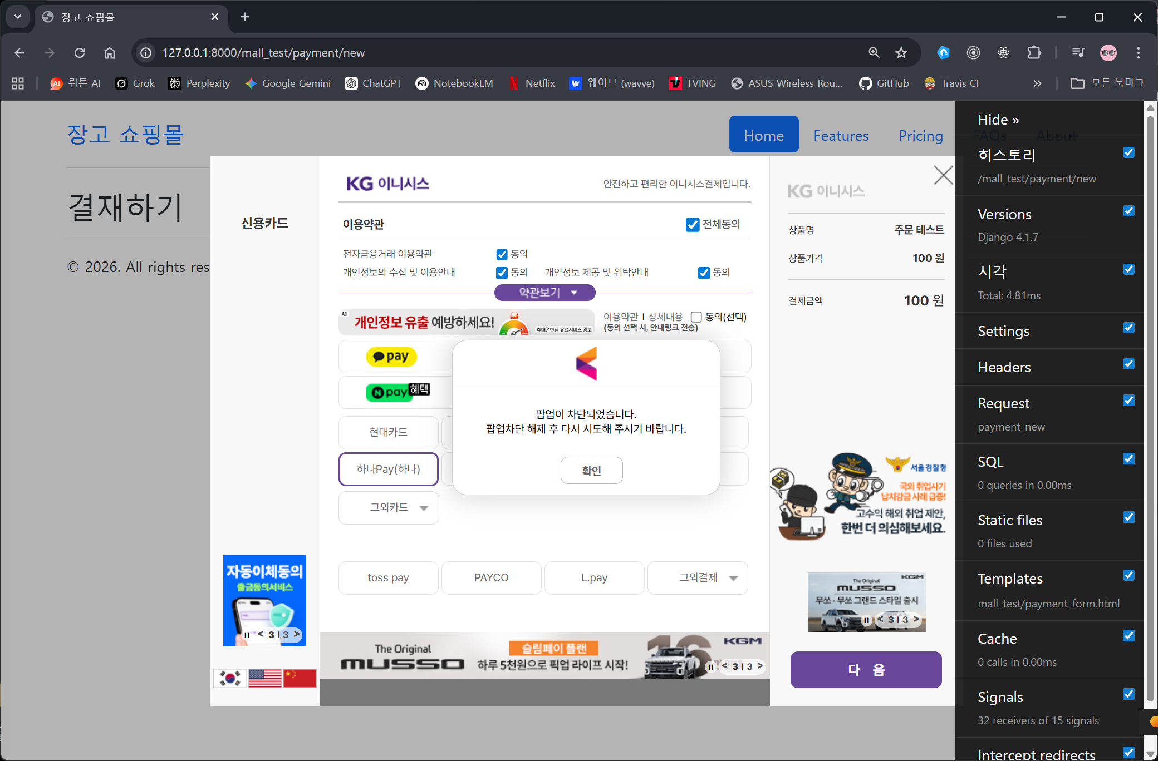Close the KG 이니시스 payment window
This screenshot has height=761, width=1158.
click(x=943, y=175)
